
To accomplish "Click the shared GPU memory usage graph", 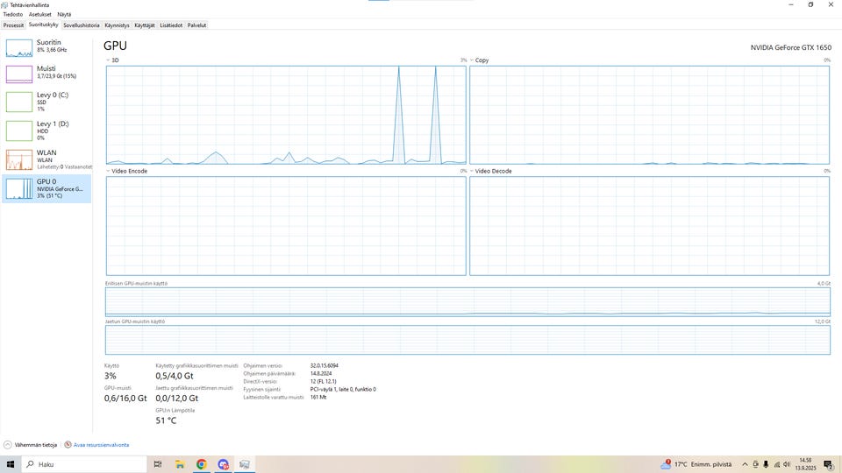I will pos(467,340).
